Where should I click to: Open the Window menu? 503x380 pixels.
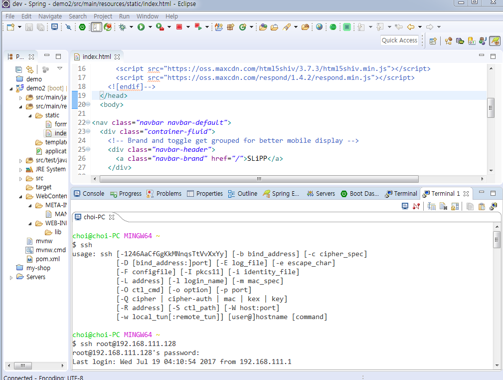coord(147,16)
